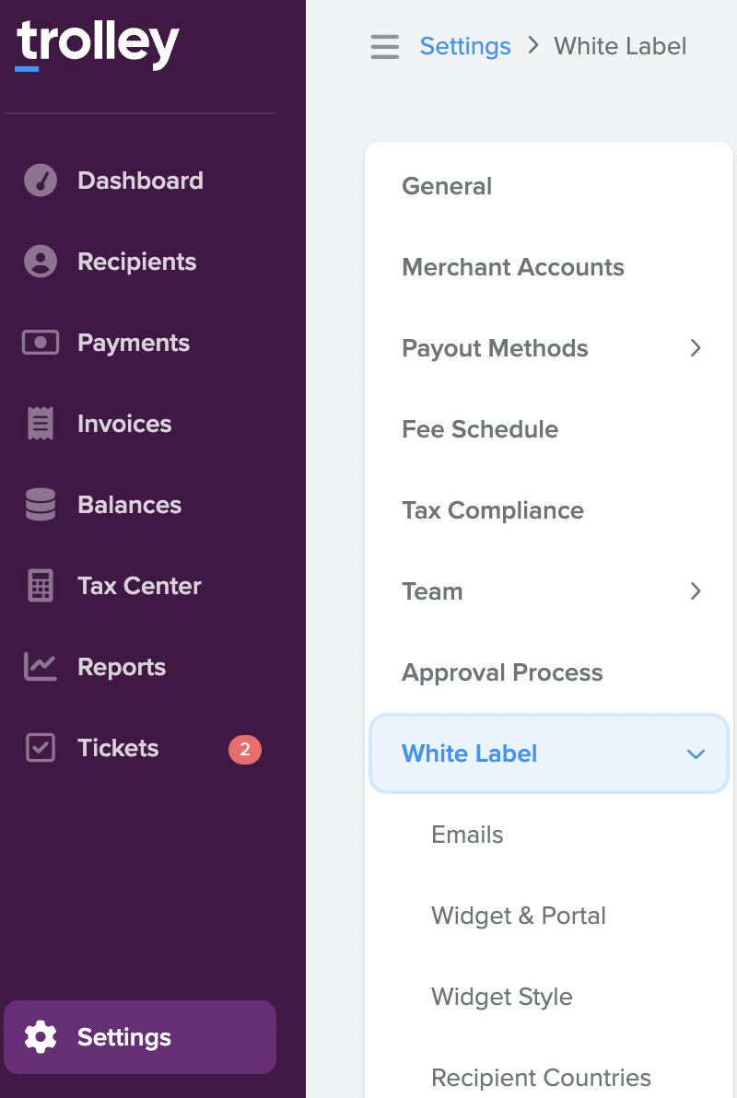
Task: Click the Trolley logo
Action: 98,42
